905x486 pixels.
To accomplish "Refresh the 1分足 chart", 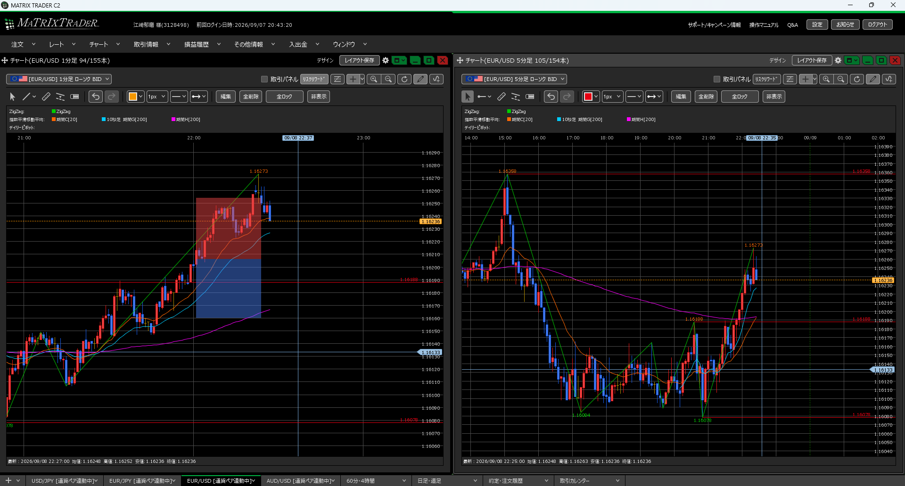I will tap(404, 79).
